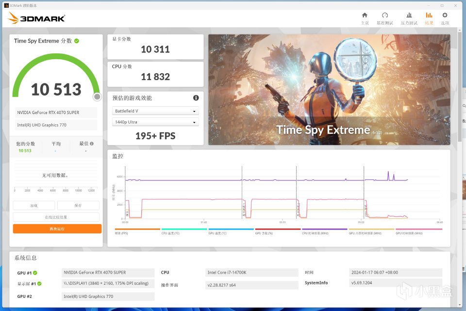Click the 操作界面 version v2.28.8217 s64

point(252,285)
